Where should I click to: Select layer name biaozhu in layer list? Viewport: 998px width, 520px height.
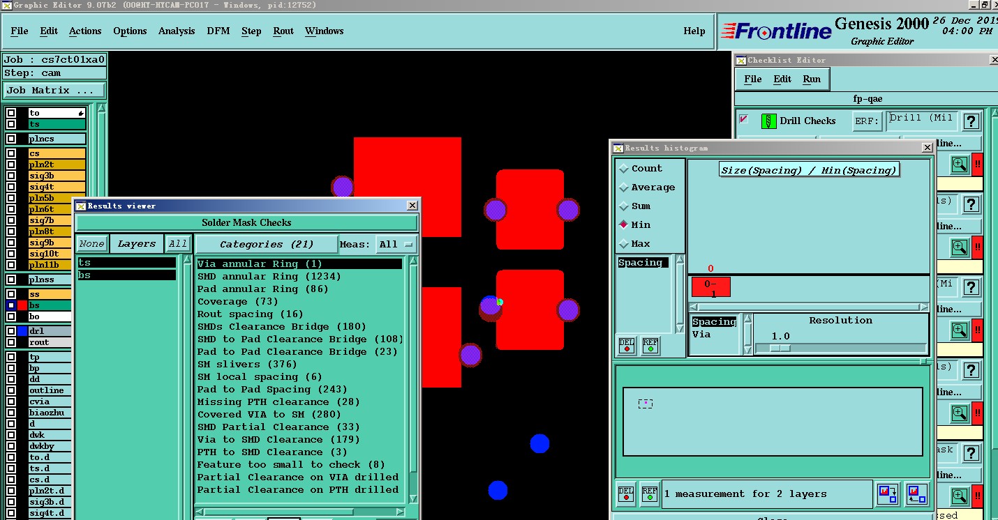click(50, 413)
